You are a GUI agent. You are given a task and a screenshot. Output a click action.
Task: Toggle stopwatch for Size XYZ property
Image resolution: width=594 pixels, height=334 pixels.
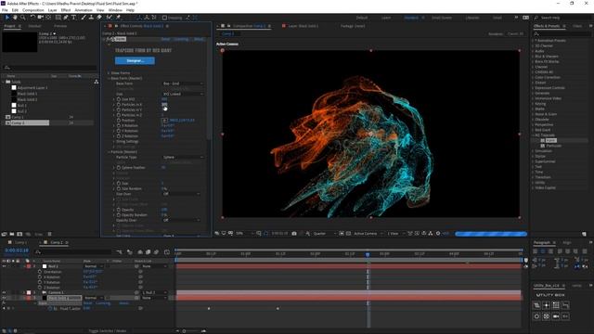119,99
